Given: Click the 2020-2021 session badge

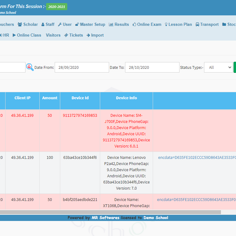Looking at the screenshot, I should point(57,7).
